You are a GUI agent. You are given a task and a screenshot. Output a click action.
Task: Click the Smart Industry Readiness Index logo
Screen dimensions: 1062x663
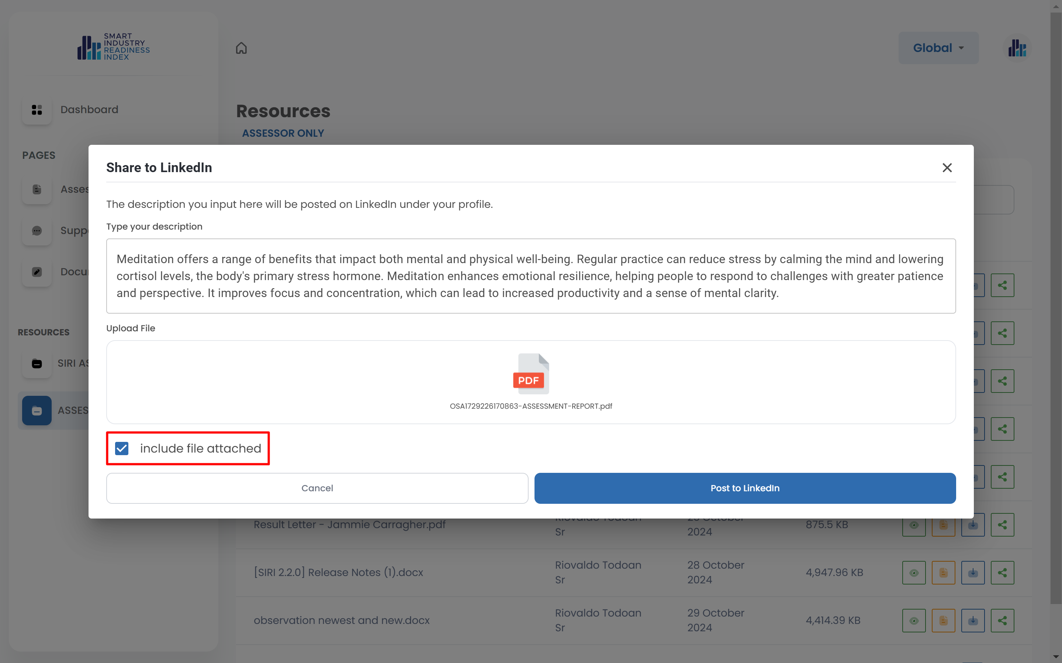coord(114,46)
